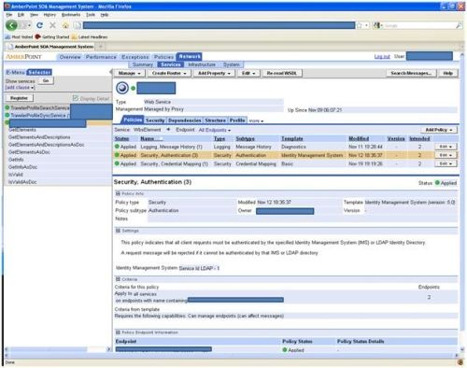Select GetElementsAndDescriptions operation

tap(39, 137)
